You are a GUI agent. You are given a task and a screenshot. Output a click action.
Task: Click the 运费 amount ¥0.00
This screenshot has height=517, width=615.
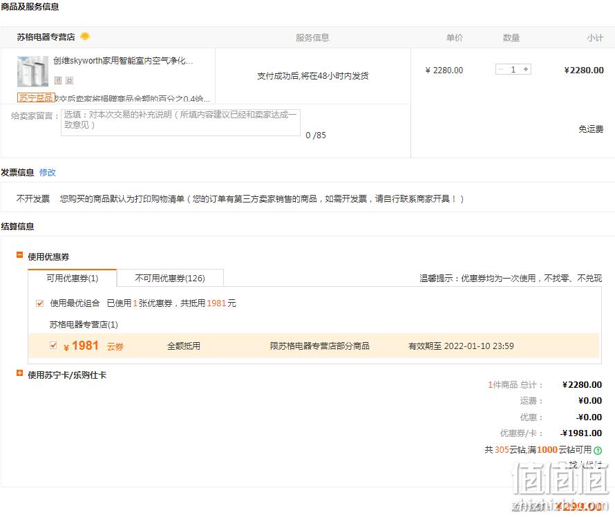(x=590, y=401)
